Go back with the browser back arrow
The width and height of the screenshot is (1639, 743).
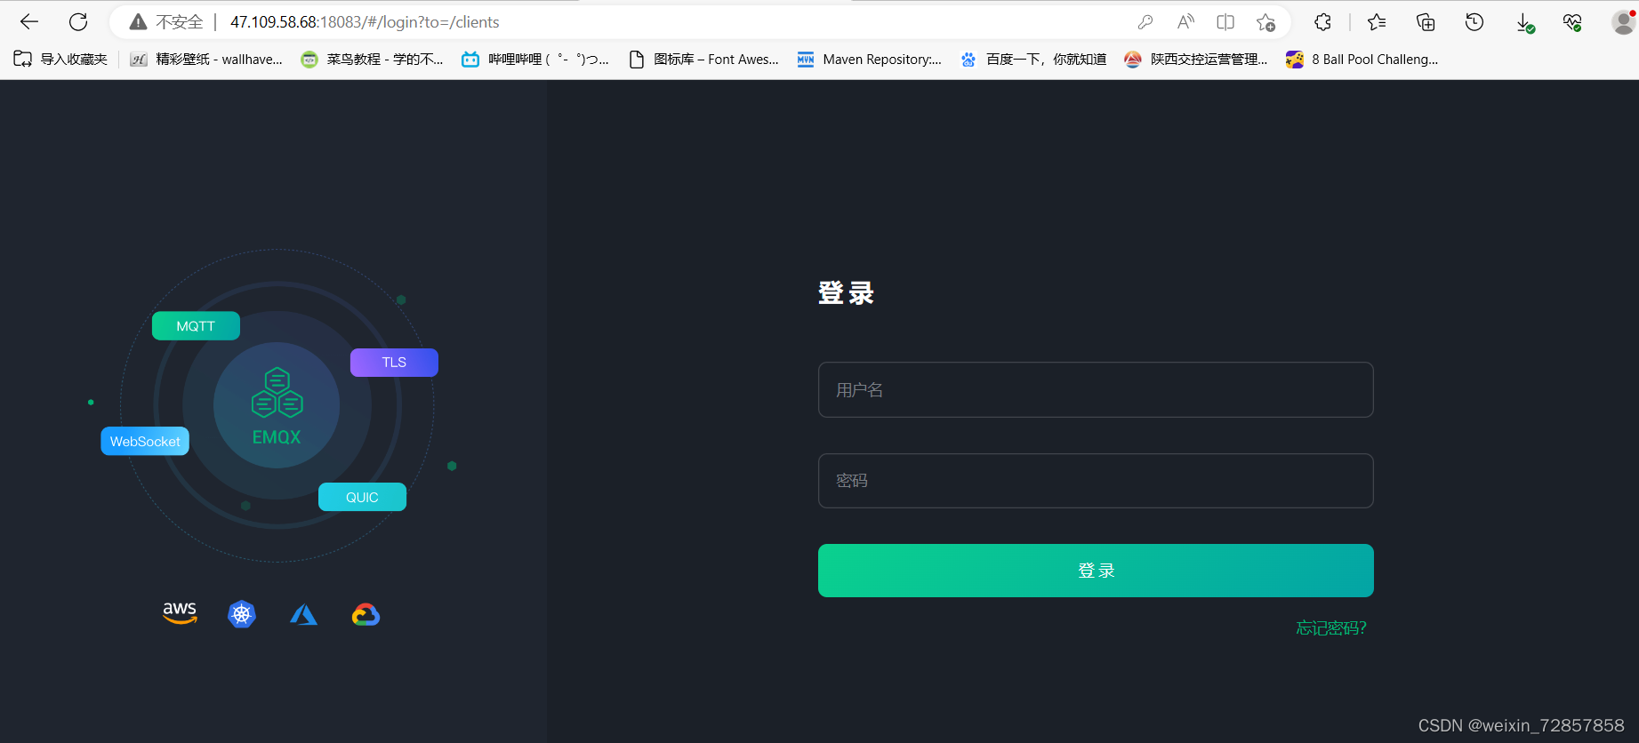point(29,22)
